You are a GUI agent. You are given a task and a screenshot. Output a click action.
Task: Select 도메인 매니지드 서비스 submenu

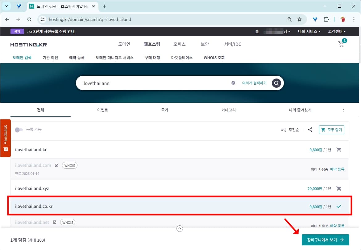coord(114,58)
